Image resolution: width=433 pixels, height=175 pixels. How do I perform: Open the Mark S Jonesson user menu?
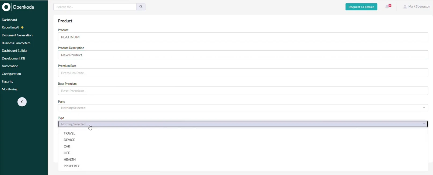tap(419, 6)
